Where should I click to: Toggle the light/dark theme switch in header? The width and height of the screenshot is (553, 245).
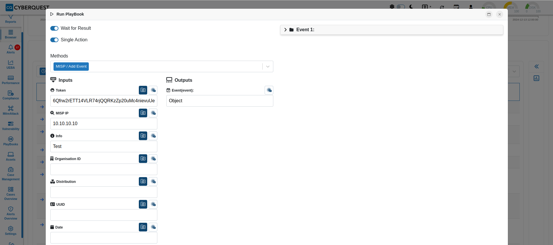pyautogui.click(x=401, y=7)
